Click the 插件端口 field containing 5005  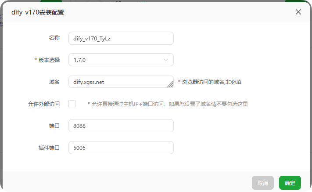pos(121,148)
